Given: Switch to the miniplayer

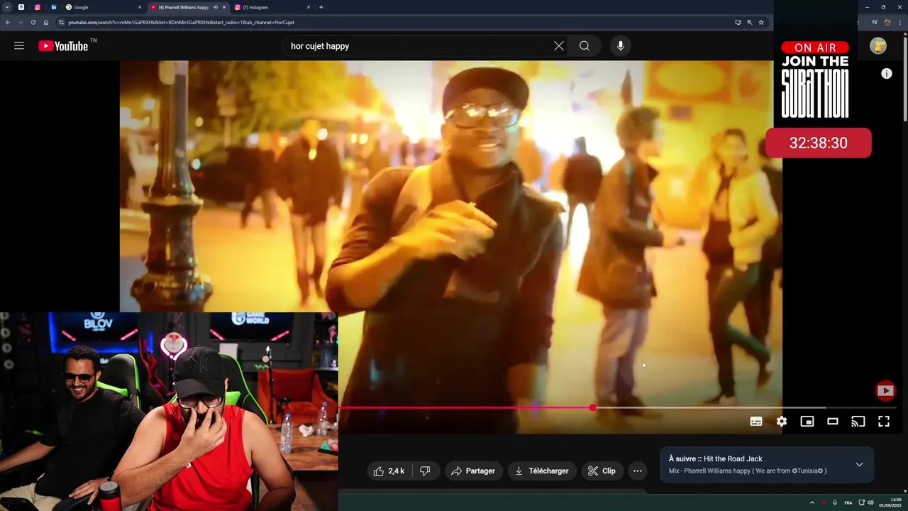Looking at the screenshot, I should click(807, 422).
